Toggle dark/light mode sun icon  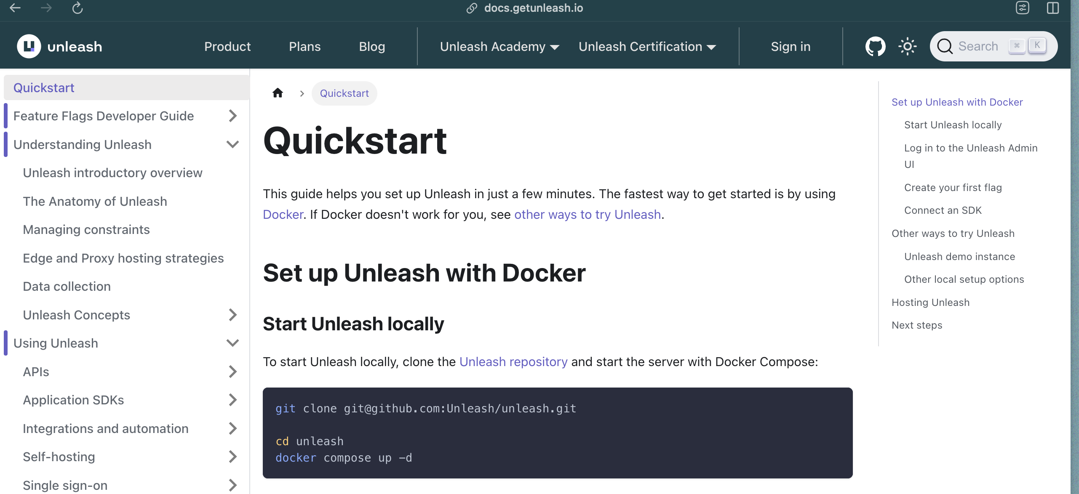click(907, 46)
